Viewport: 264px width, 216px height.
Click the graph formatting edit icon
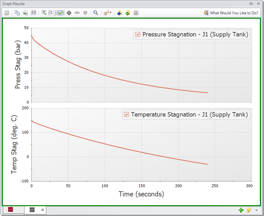pos(7,13)
